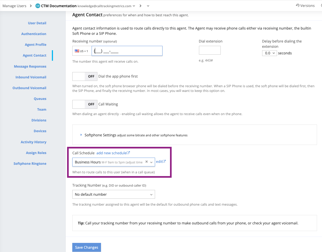Toggle the Call Waiting switch

(85, 104)
